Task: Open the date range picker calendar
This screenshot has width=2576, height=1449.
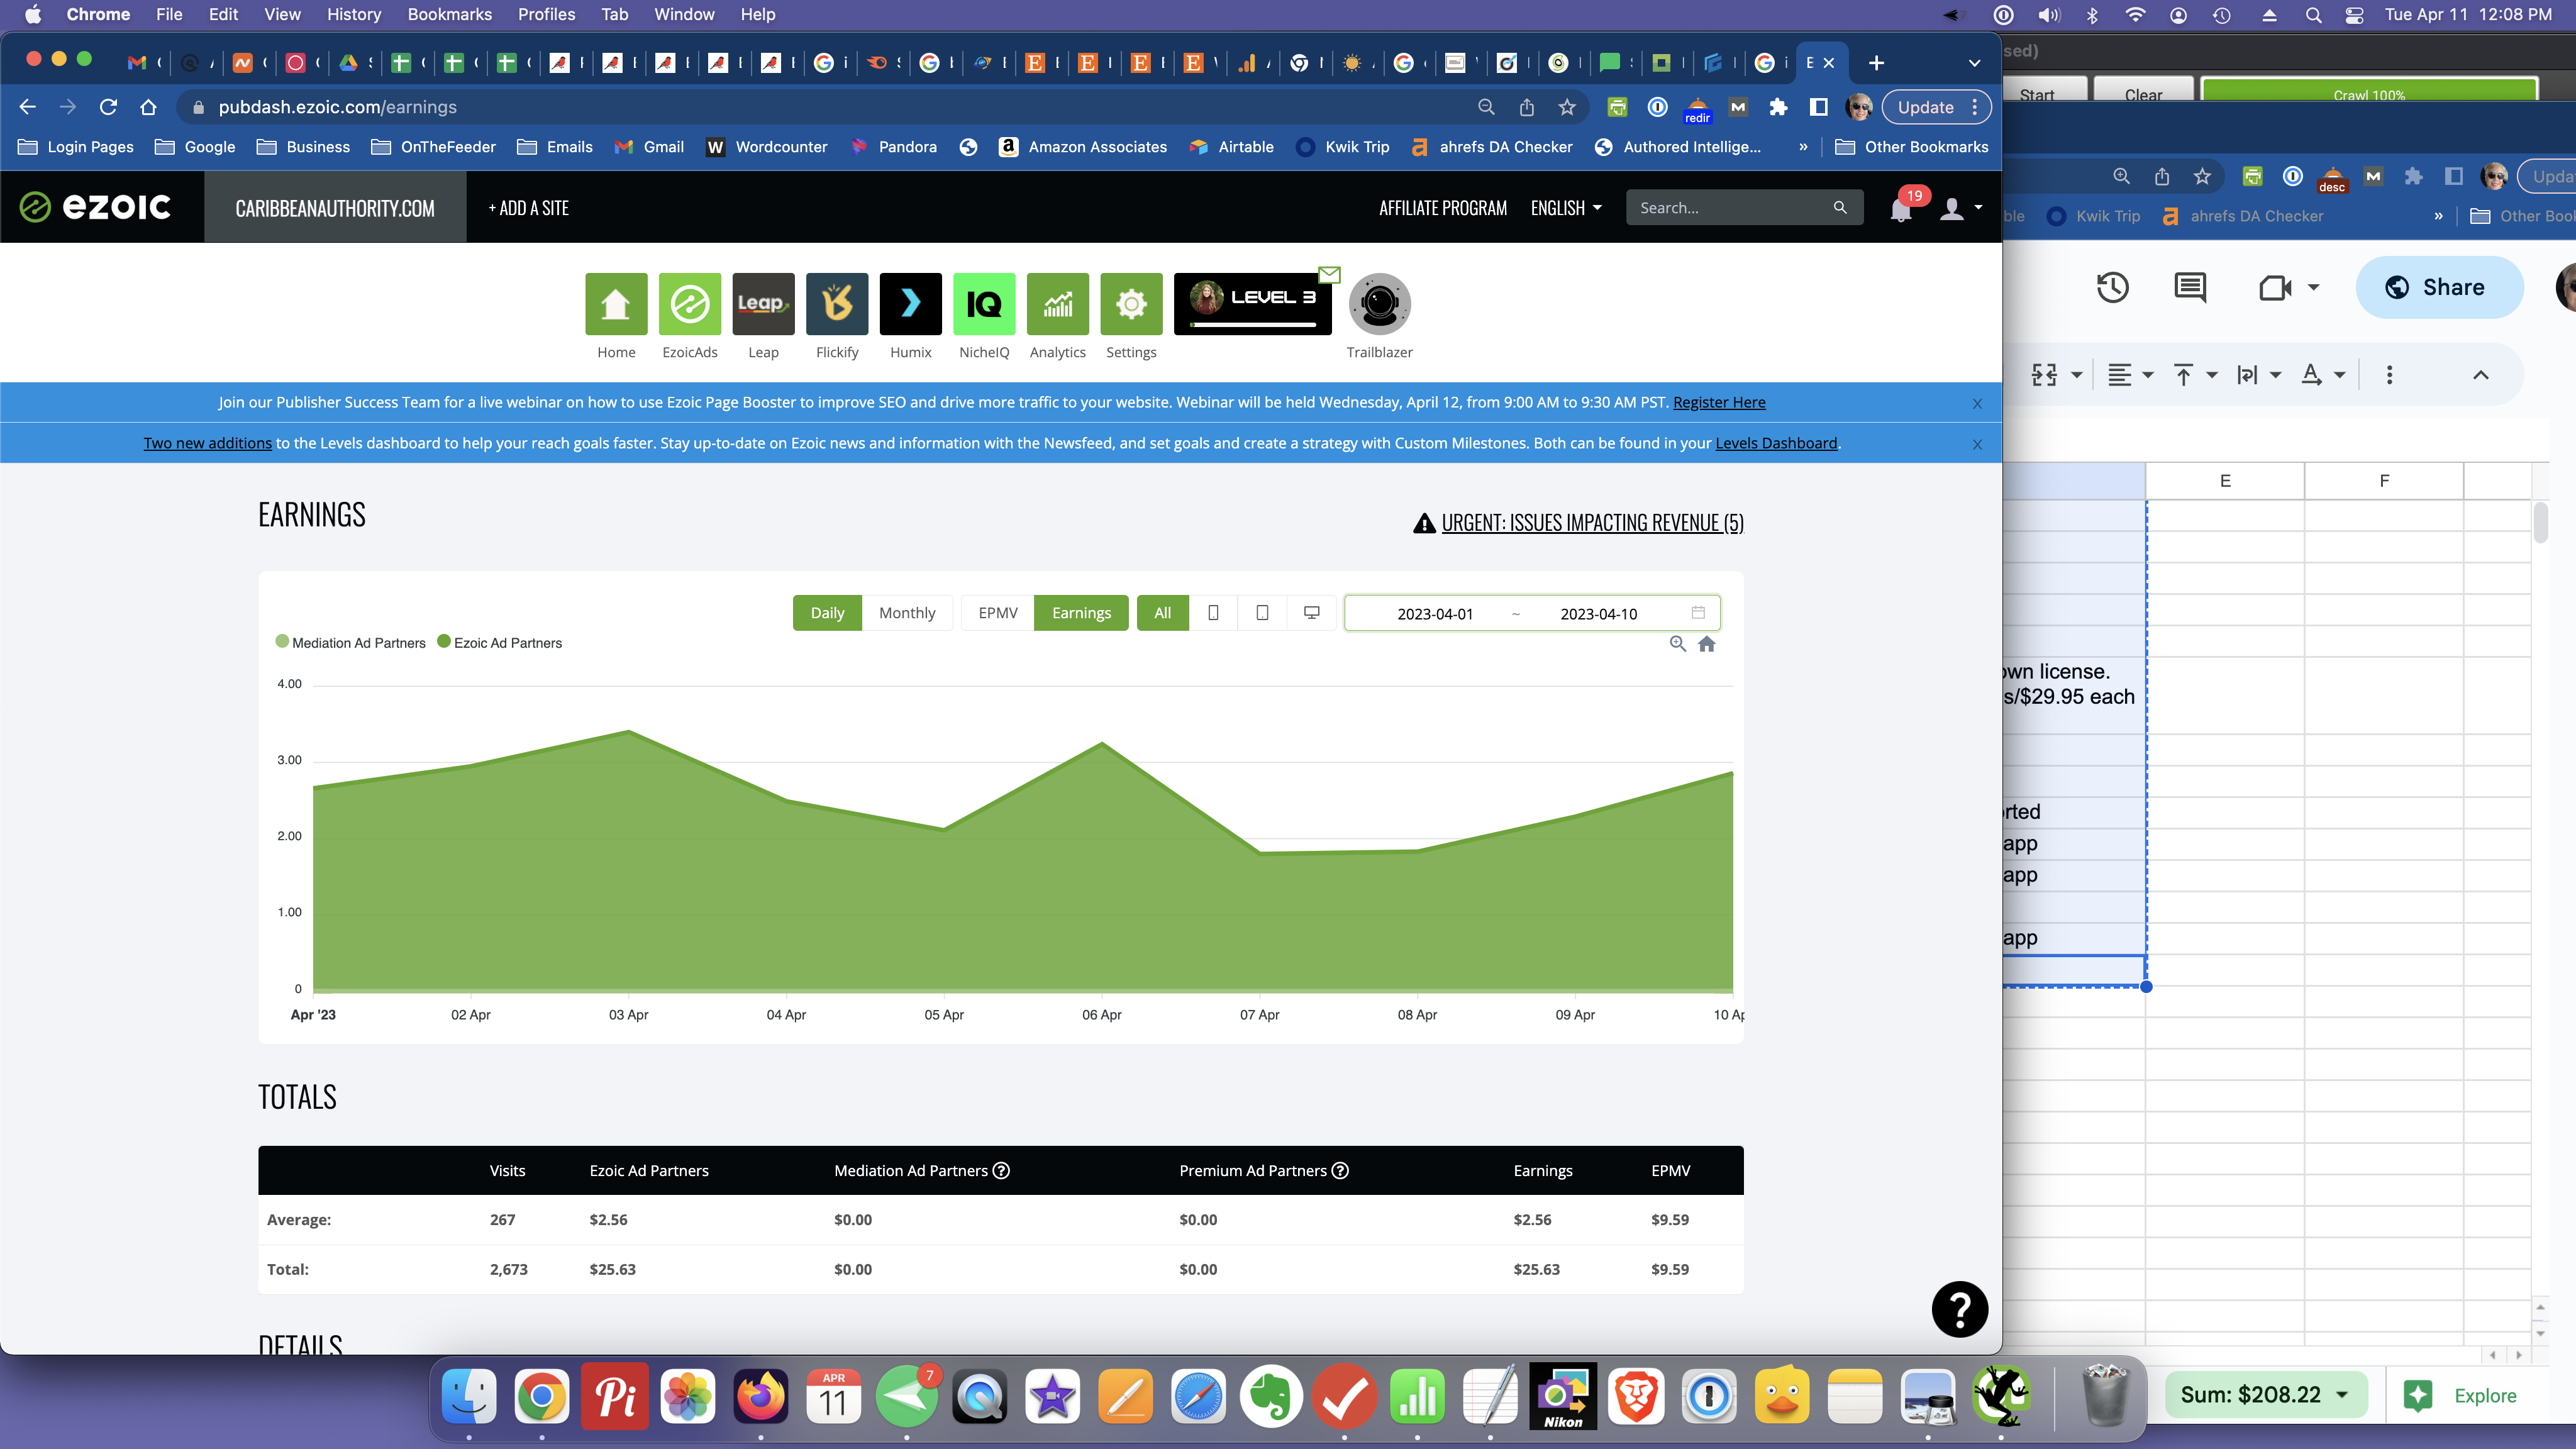Action: (x=1697, y=612)
